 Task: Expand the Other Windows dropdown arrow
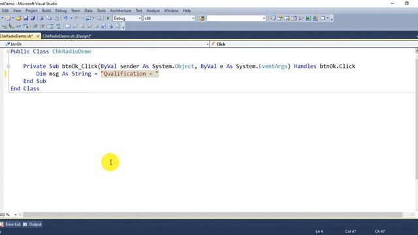[x=328, y=18]
